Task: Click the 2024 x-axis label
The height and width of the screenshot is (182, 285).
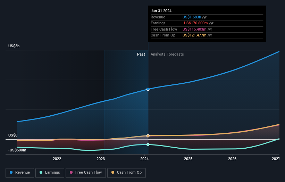Action: 144,159
